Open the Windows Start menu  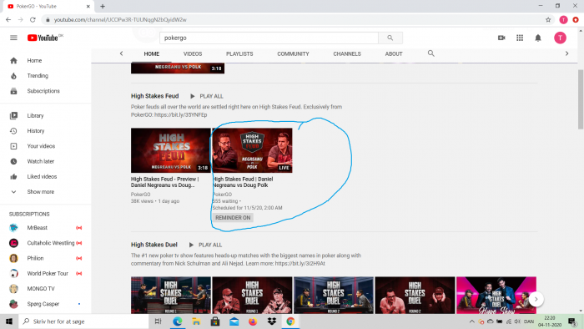click(9, 321)
